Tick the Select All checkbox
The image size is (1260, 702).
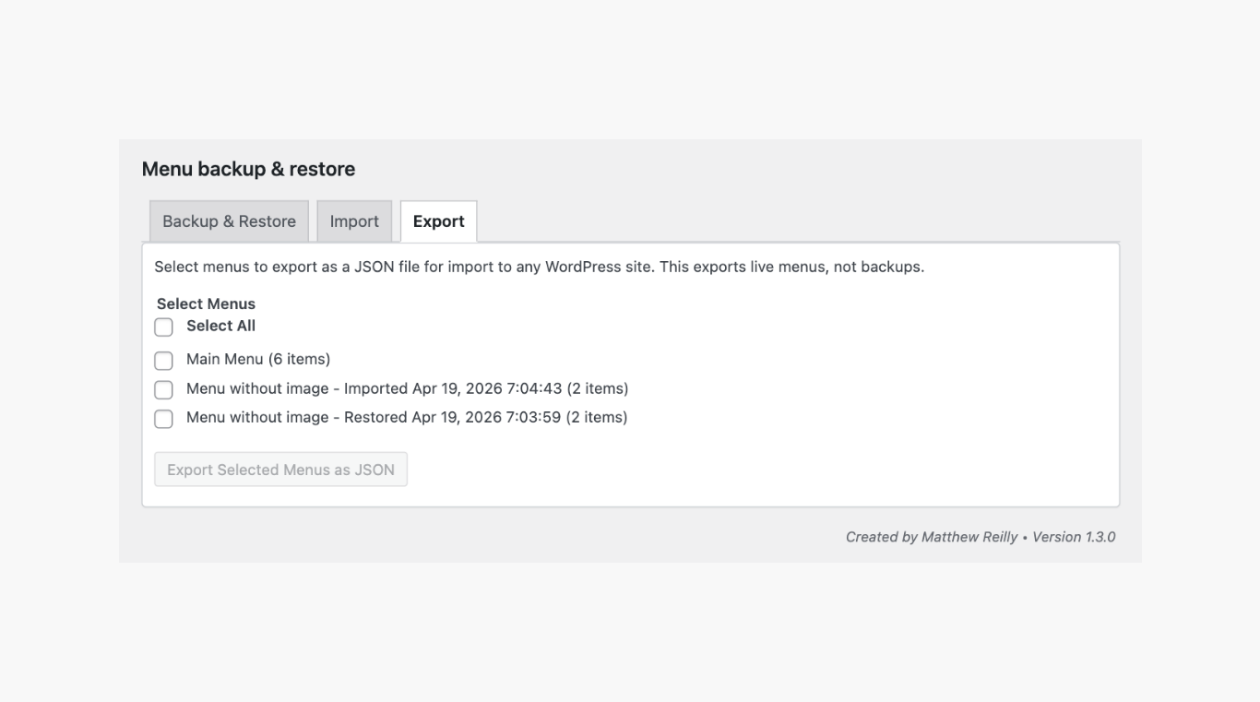pos(163,327)
